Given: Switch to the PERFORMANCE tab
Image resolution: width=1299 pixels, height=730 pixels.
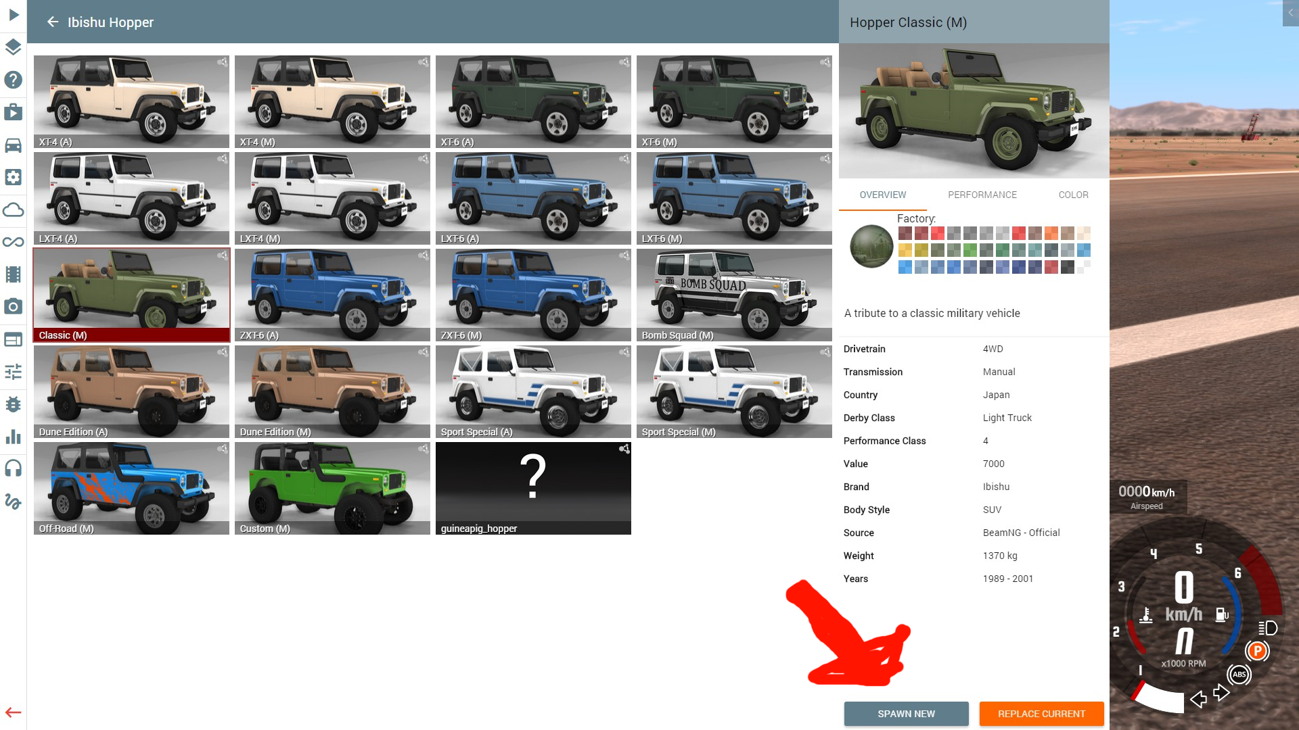Looking at the screenshot, I should (982, 195).
